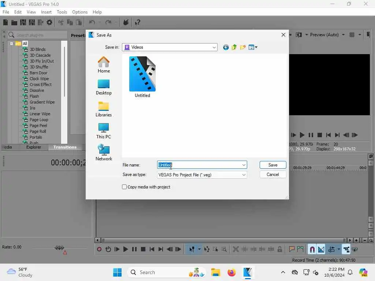Click the Project Properties gear icon
This screenshot has width=375, height=281.
click(x=49, y=22)
